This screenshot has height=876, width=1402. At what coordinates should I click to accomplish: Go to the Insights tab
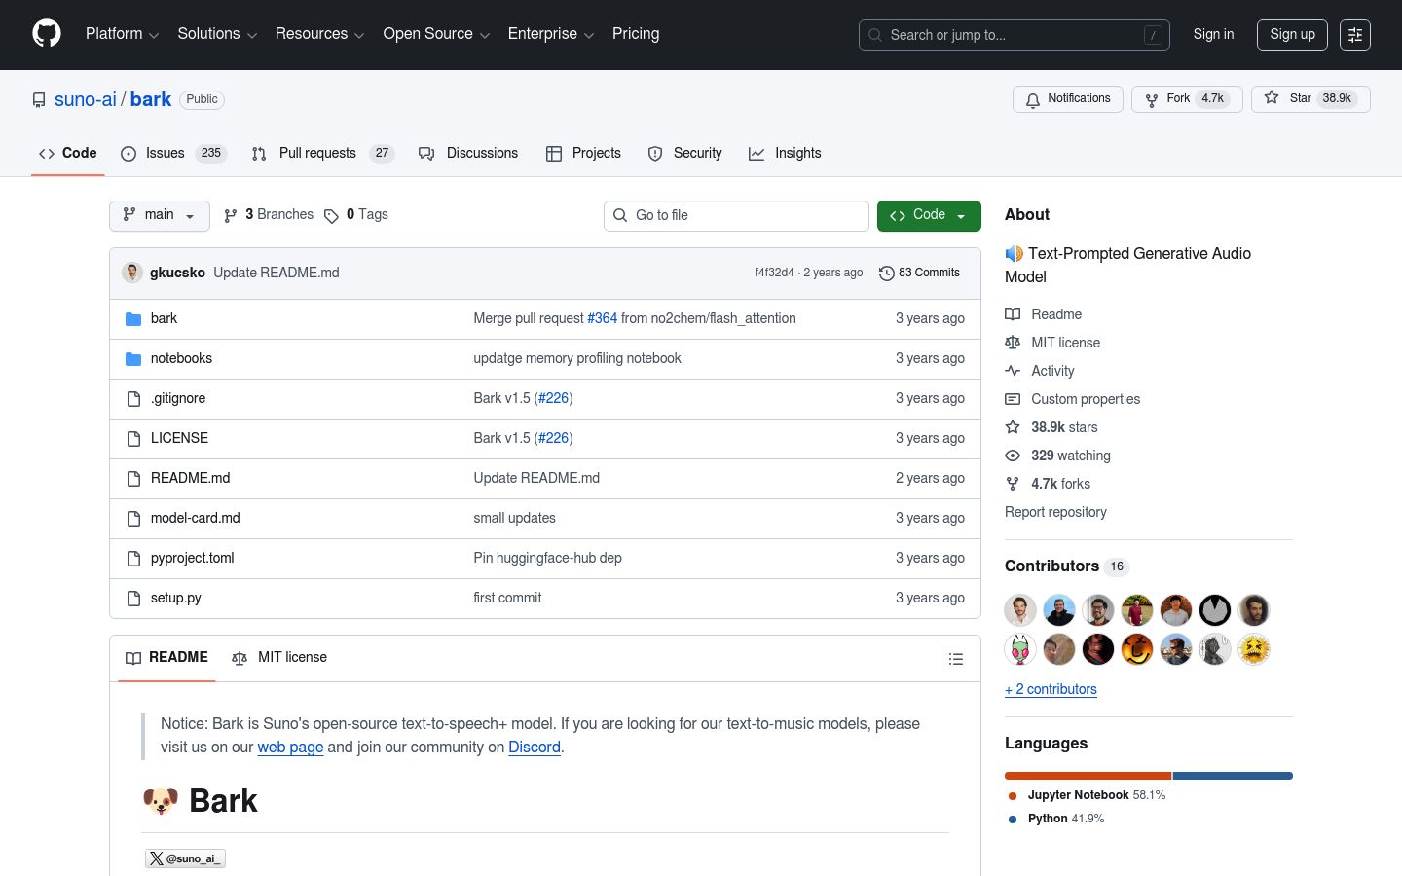[785, 154]
